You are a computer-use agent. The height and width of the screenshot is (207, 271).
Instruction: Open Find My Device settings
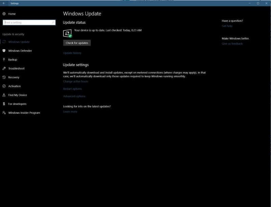(x=17, y=95)
